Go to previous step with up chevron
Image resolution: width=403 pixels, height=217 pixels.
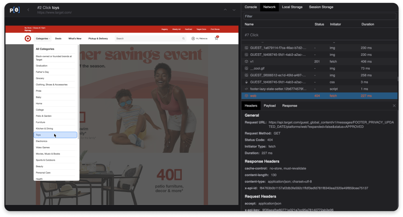pyautogui.click(x=225, y=10)
